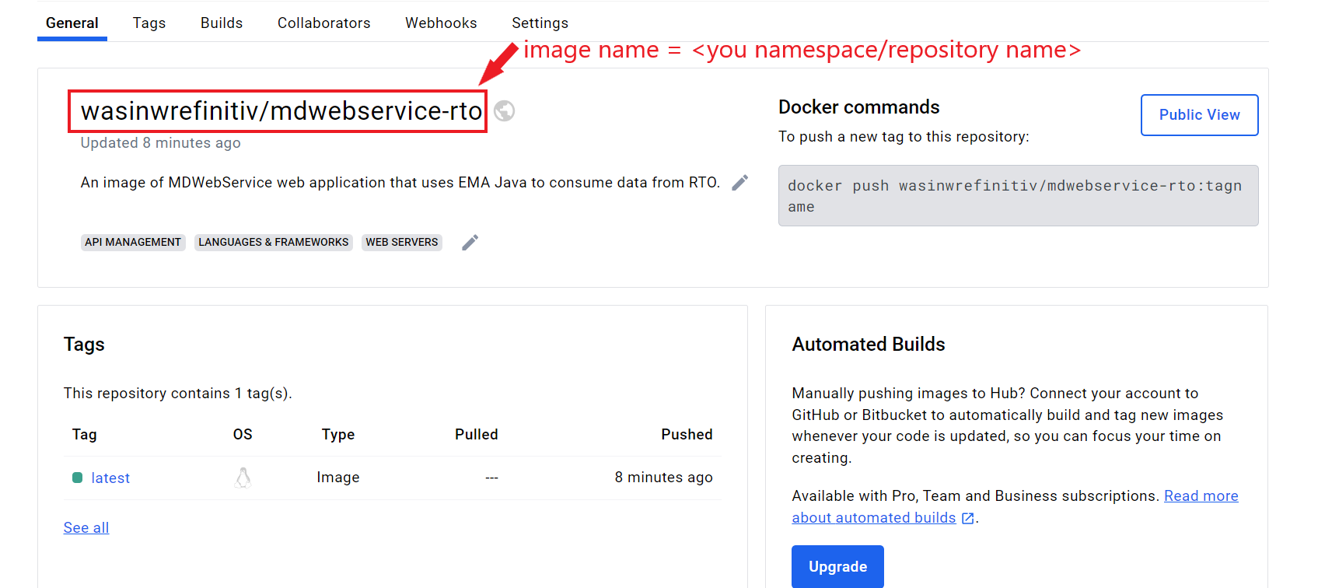Click the Image type cell in latest row
This screenshot has height=588, width=1318.
[x=338, y=478]
